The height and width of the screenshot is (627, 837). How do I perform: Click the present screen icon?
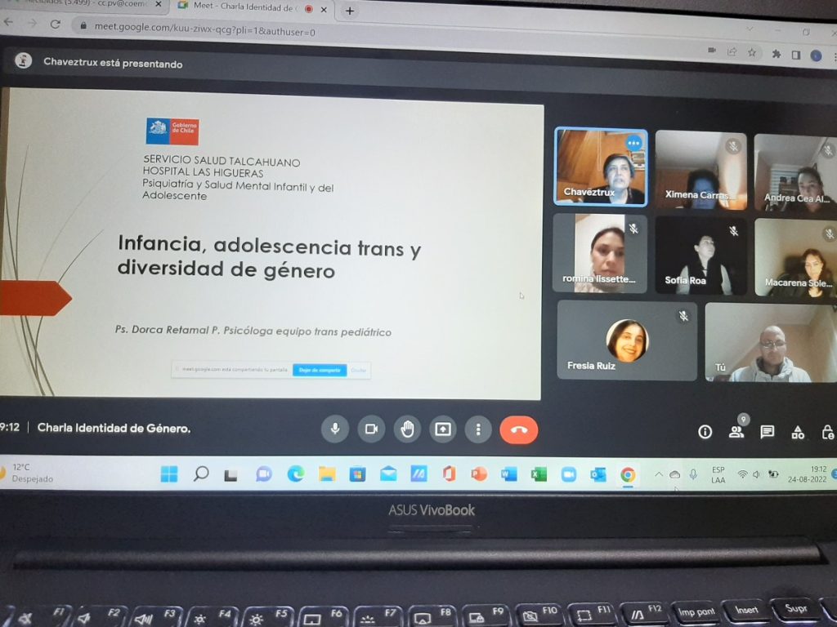point(442,429)
